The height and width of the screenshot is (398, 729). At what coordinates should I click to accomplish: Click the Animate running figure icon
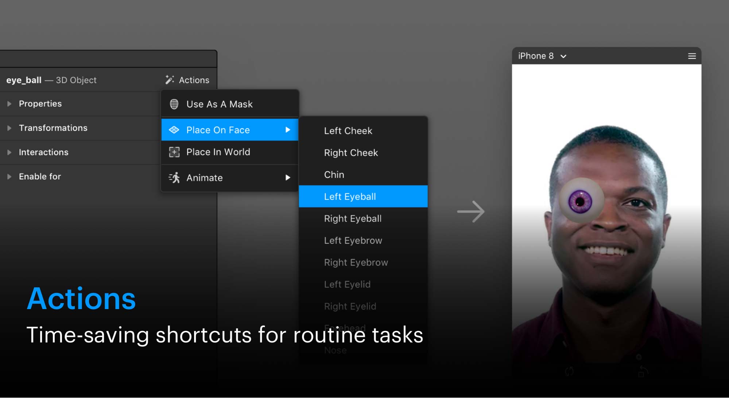tap(174, 178)
